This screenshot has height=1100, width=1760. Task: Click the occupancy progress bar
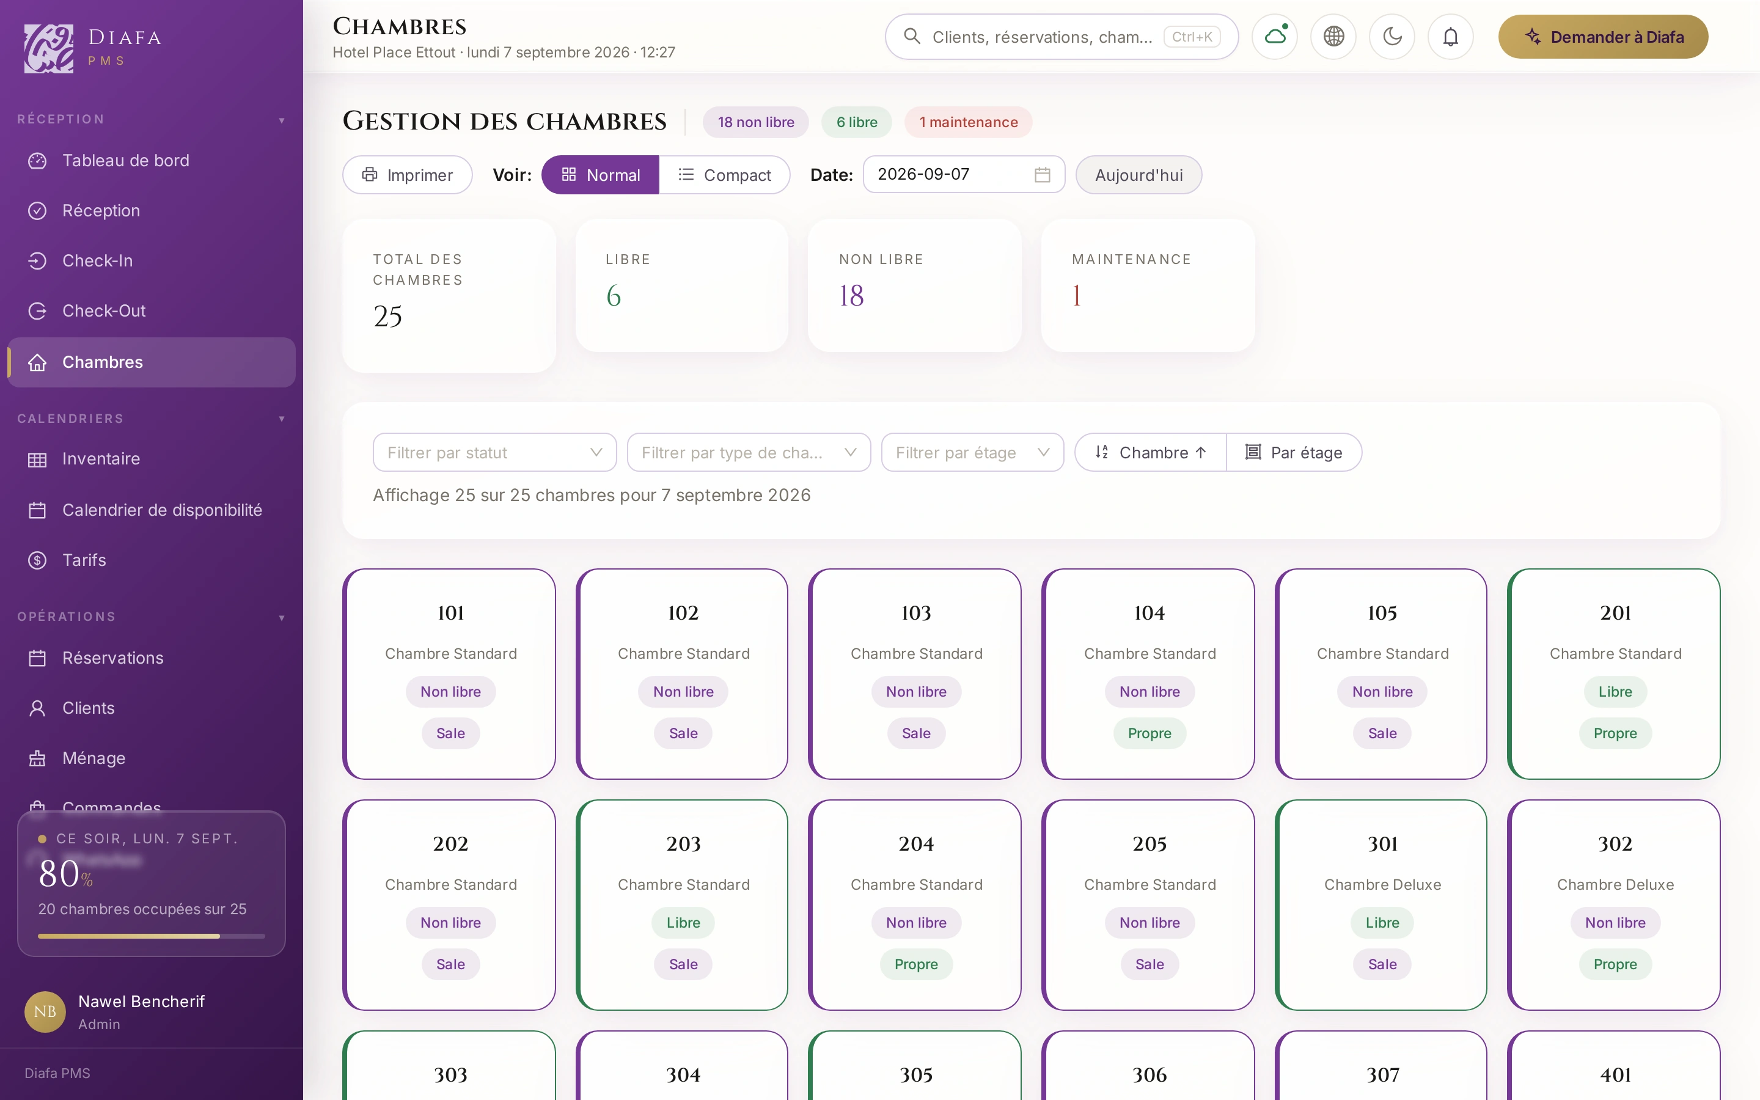point(152,936)
